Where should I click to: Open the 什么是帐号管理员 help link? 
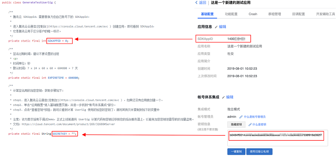click(x=254, y=117)
